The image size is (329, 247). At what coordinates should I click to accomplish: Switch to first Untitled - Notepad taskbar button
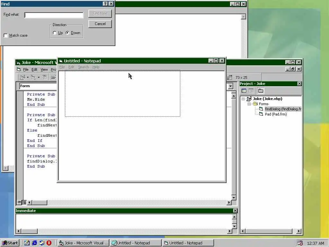(x=136, y=243)
